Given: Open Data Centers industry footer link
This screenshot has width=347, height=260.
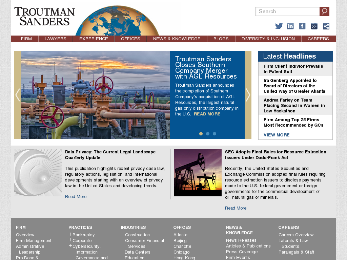Looking at the screenshot, I should 138,252.
